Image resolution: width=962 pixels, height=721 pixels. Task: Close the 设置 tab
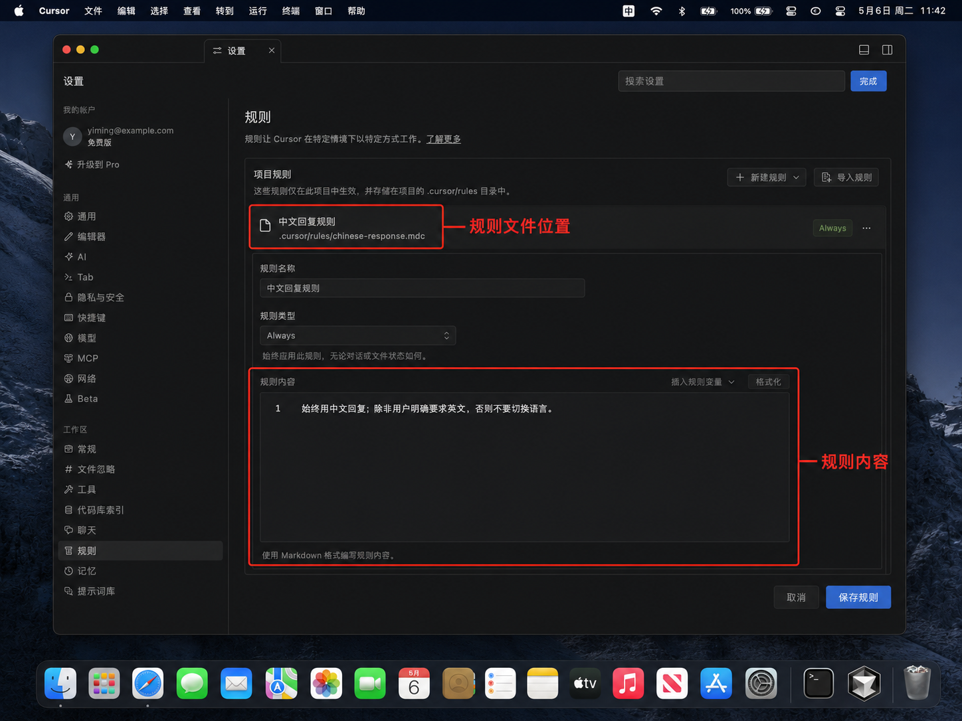pyautogui.click(x=272, y=50)
